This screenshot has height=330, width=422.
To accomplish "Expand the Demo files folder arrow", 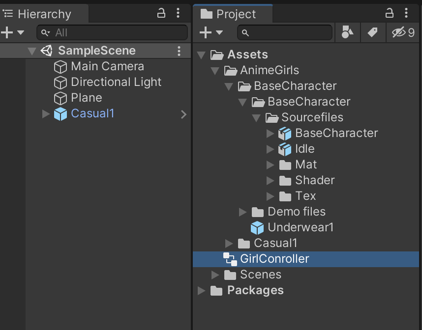I will 242,212.
